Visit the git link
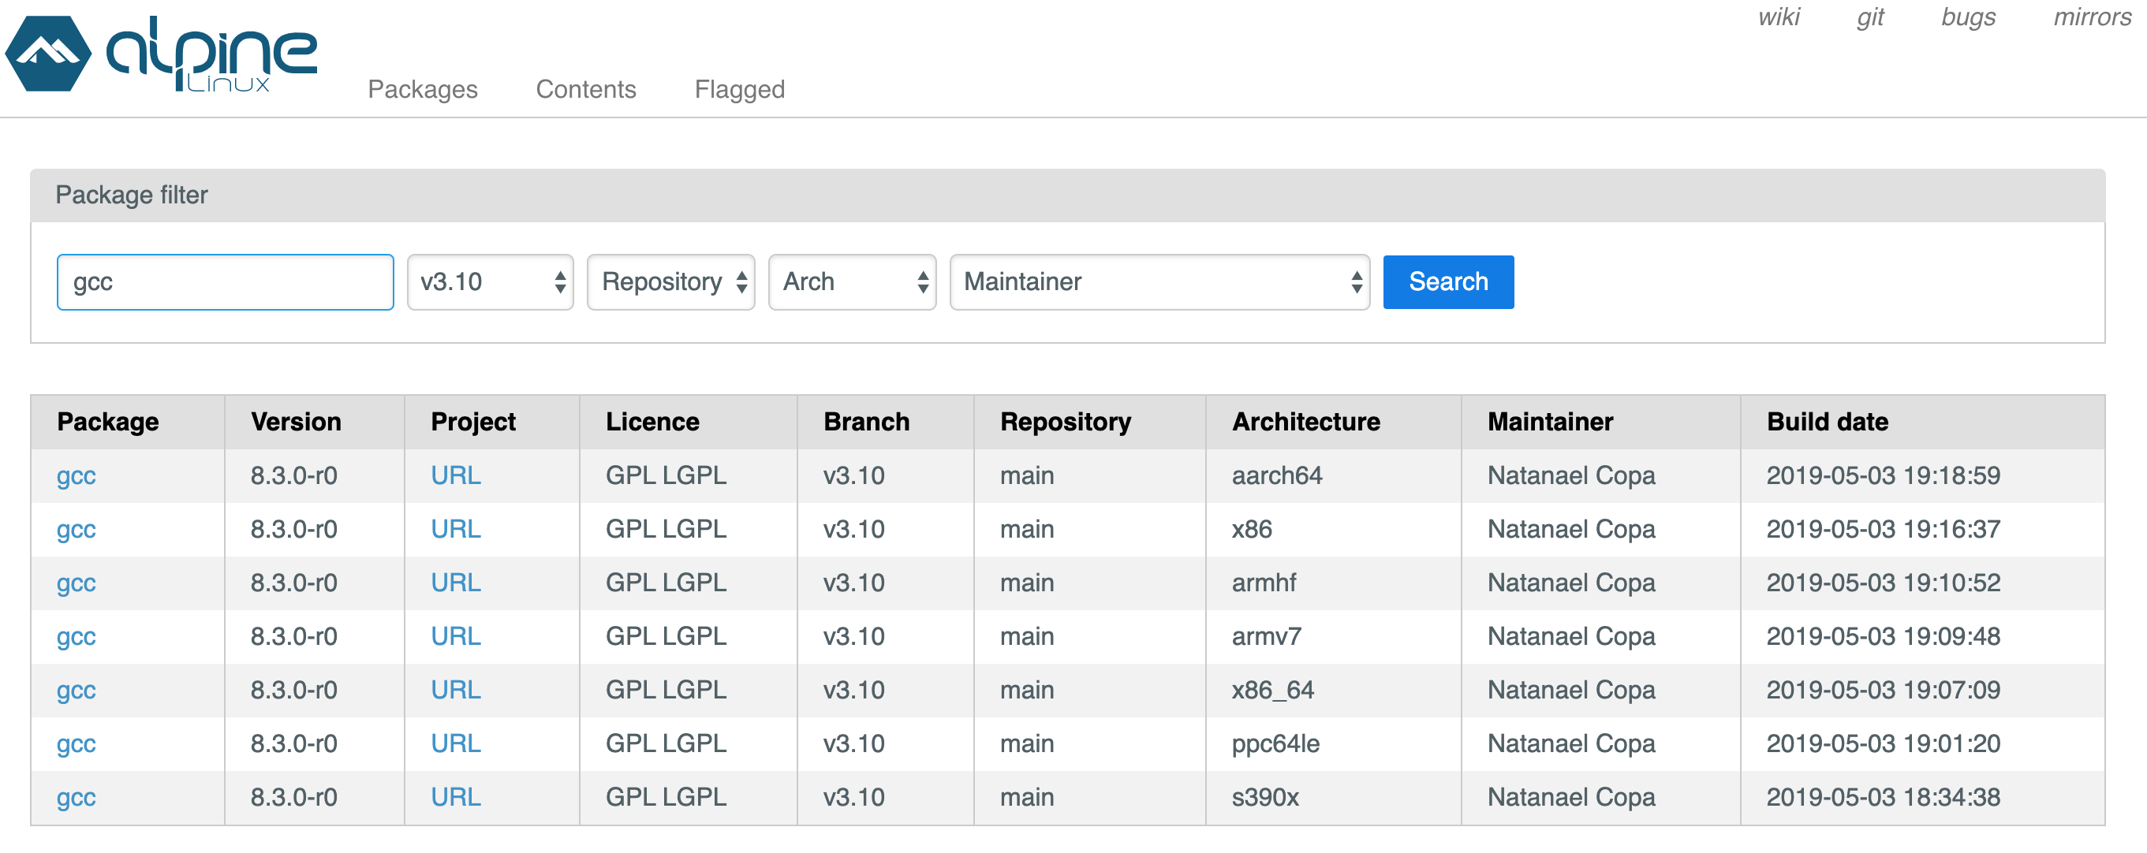The height and width of the screenshot is (853, 2147). pos(1869,17)
